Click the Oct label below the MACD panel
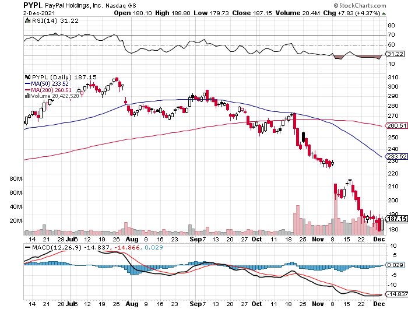The height and width of the screenshot is (309, 408). [x=257, y=304]
